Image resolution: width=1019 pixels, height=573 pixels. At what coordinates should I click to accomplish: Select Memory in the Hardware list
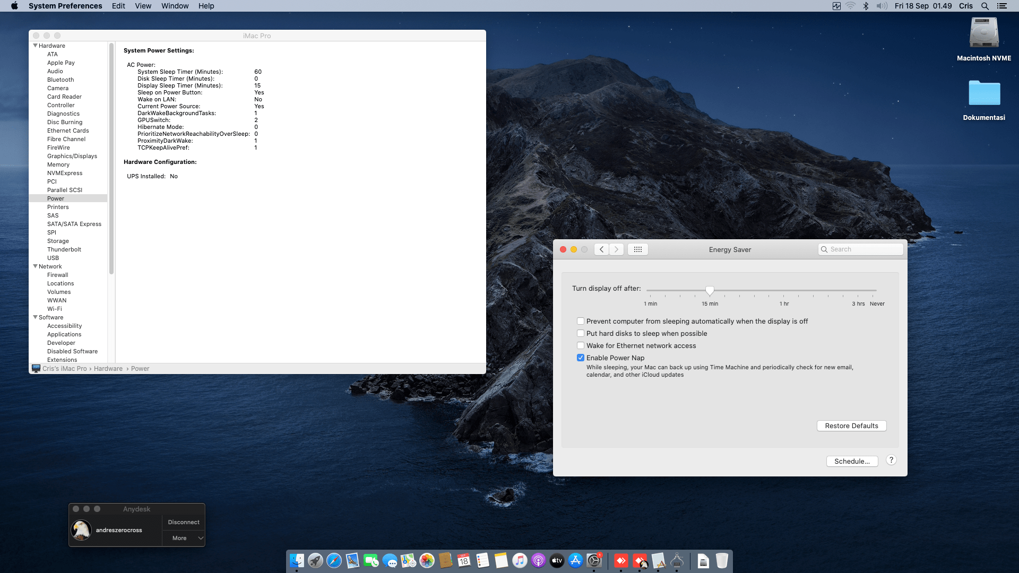click(58, 164)
